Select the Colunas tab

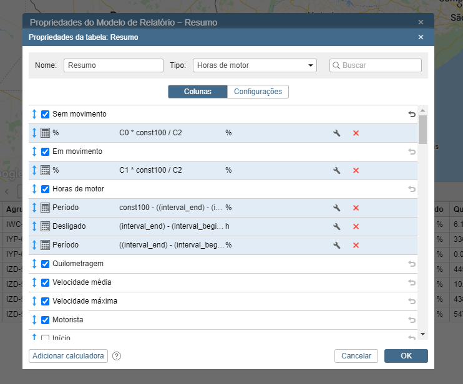[x=197, y=92]
